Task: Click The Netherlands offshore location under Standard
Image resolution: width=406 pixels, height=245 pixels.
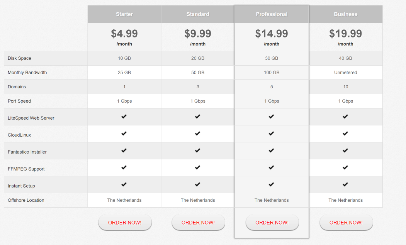Action: point(197,200)
